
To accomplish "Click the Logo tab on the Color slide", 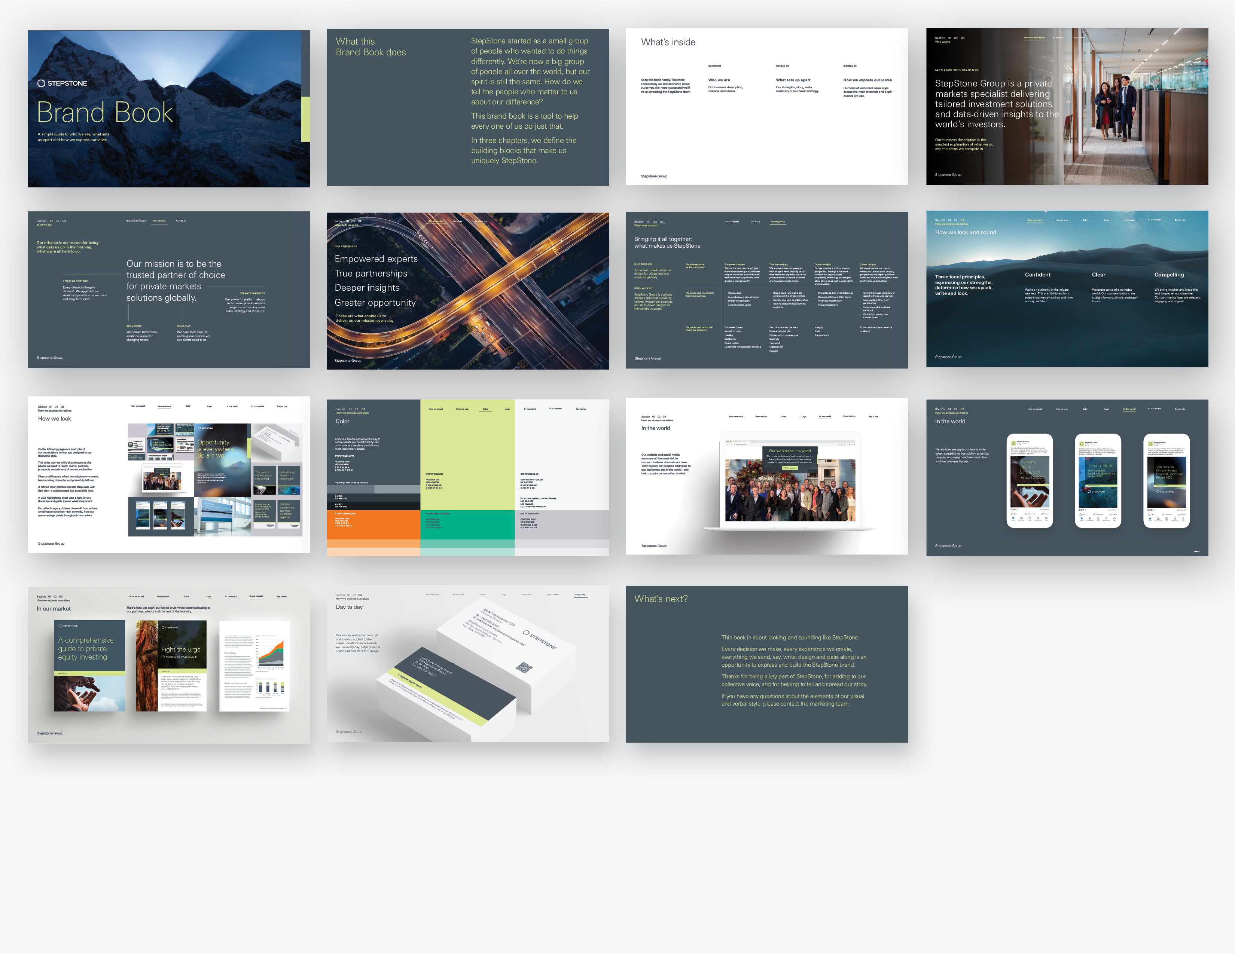I will tap(507, 409).
